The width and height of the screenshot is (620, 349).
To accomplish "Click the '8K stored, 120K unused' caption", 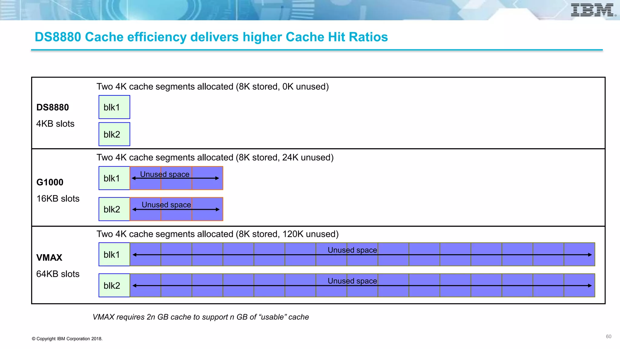I will (217, 234).
